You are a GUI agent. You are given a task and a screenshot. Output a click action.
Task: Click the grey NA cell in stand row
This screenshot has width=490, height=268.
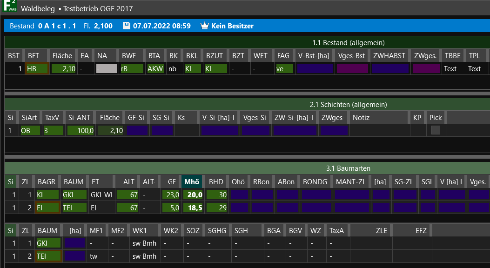106,69
